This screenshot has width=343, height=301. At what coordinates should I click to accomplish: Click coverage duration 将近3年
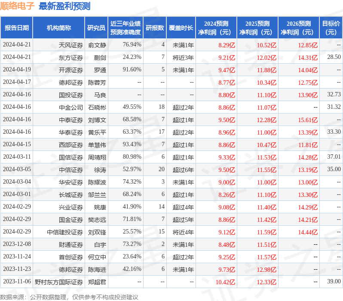tap(183, 58)
